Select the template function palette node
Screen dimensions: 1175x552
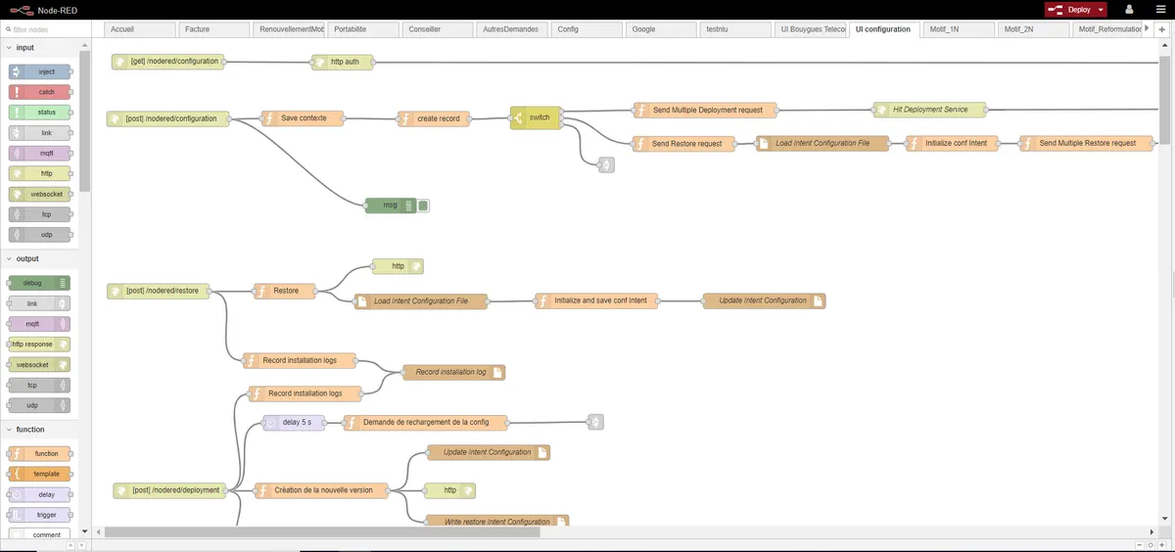coord(40,474)
